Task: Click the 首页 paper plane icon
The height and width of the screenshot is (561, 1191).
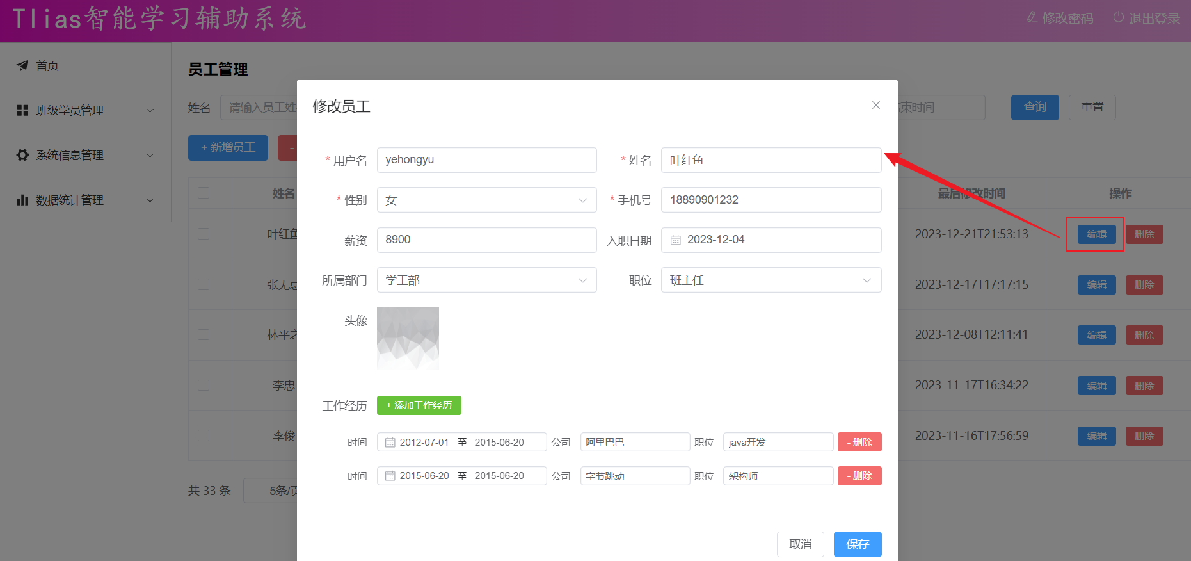Action: (22, 65)
